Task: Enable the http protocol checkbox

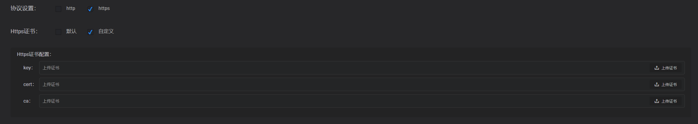Action: pos(58,9)
